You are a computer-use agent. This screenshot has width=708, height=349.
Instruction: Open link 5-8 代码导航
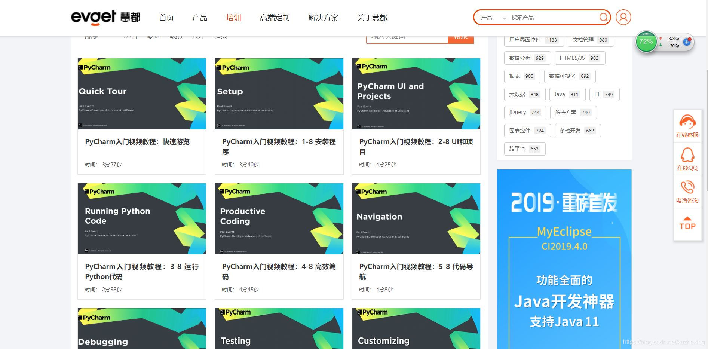click(416, 272)
